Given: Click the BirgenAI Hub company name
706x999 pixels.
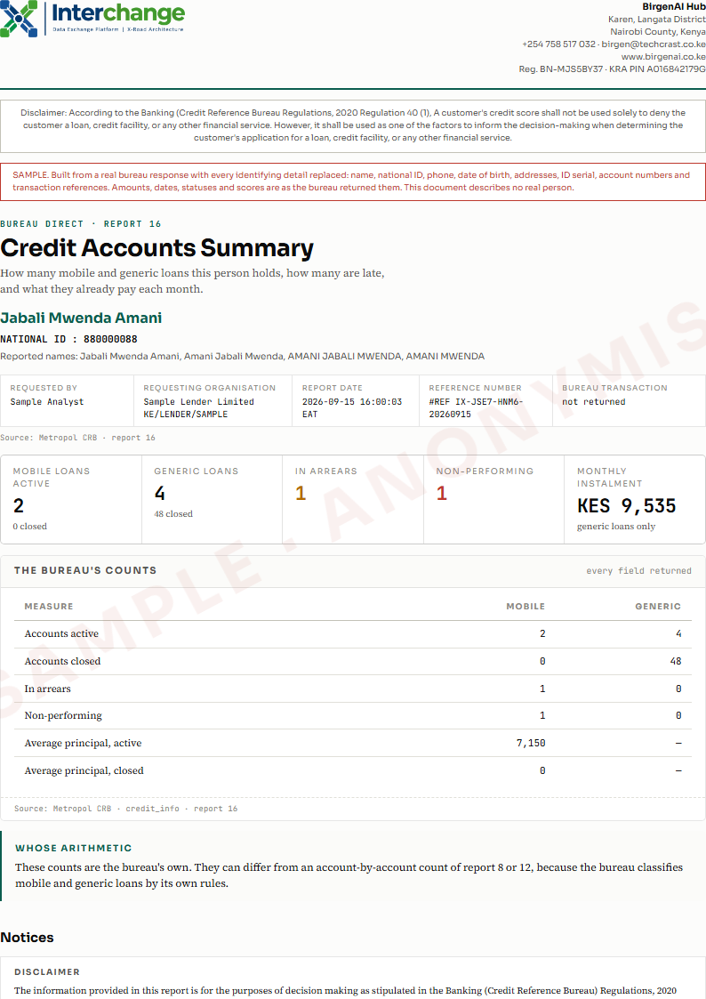Looking at the screenshot, I should (673, 6).
